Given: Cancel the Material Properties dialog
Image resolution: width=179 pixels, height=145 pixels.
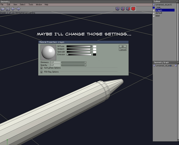Looking at the screenshot, I should click(123, 49).
